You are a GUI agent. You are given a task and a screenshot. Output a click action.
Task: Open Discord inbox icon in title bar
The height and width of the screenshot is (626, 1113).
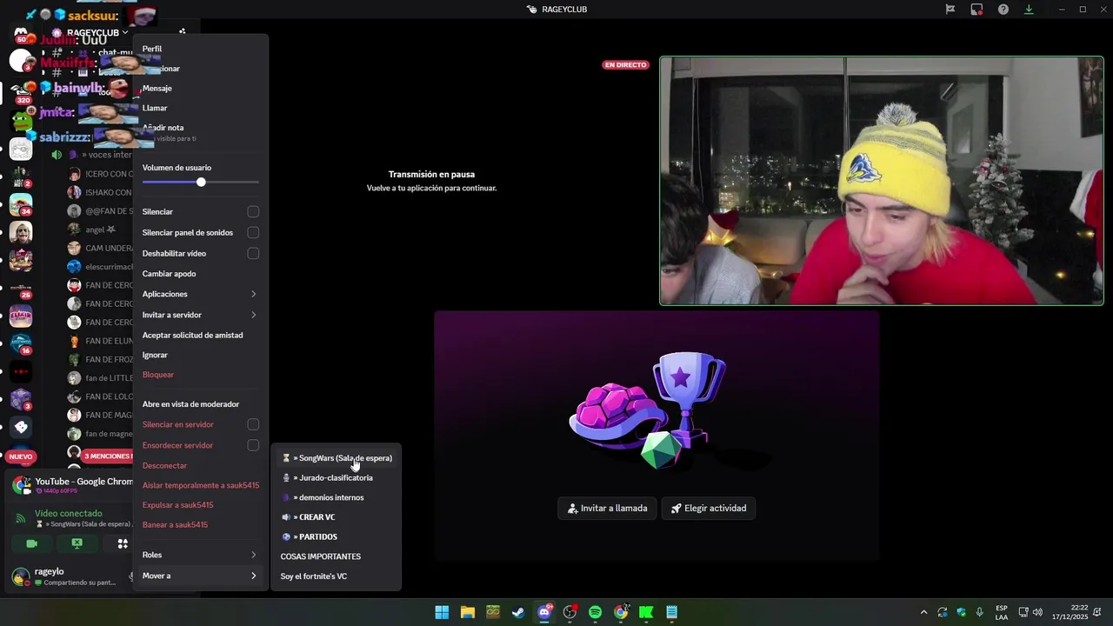coord(976,10)
